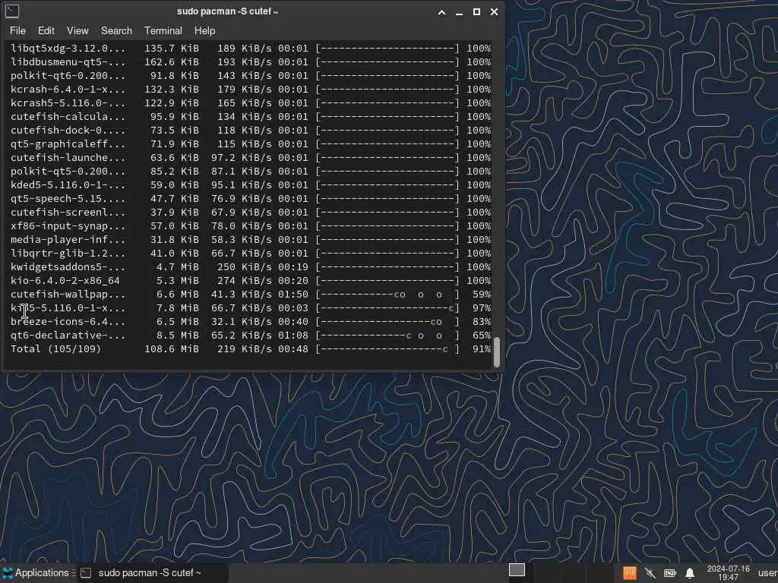Open the Help menu
The height and width of the screenshot is (583, 778).
click(x=204, y=30)
